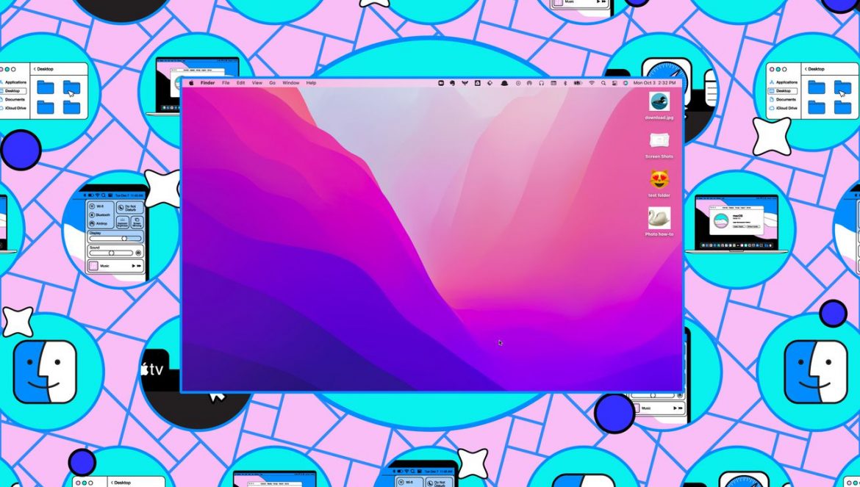
Task: Activate Siri from the menu bar
Action: (x=626, y=83)
